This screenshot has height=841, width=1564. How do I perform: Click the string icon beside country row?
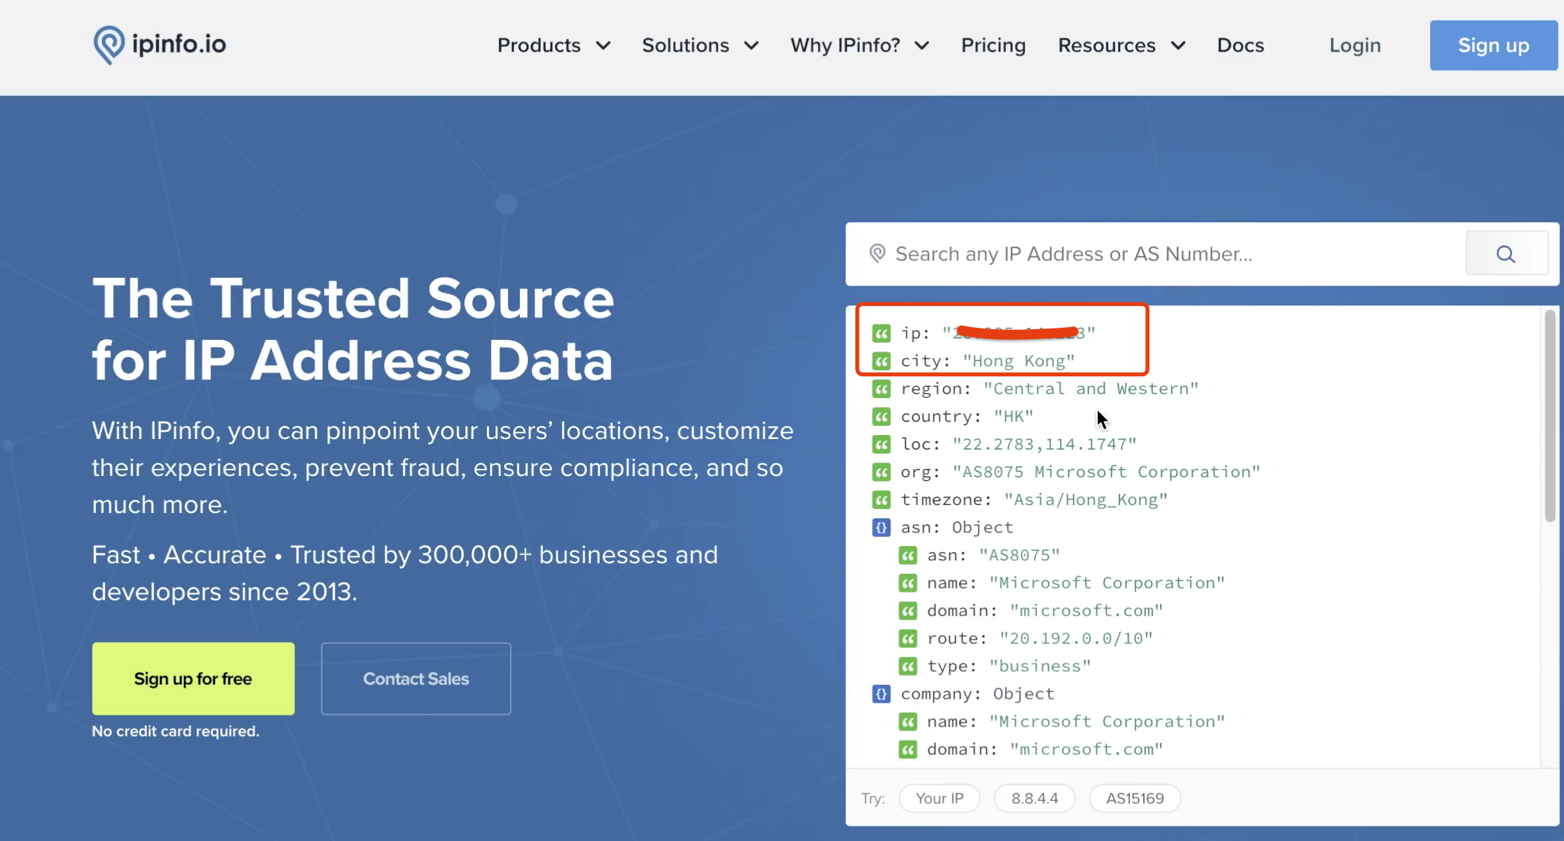(881, 417)
